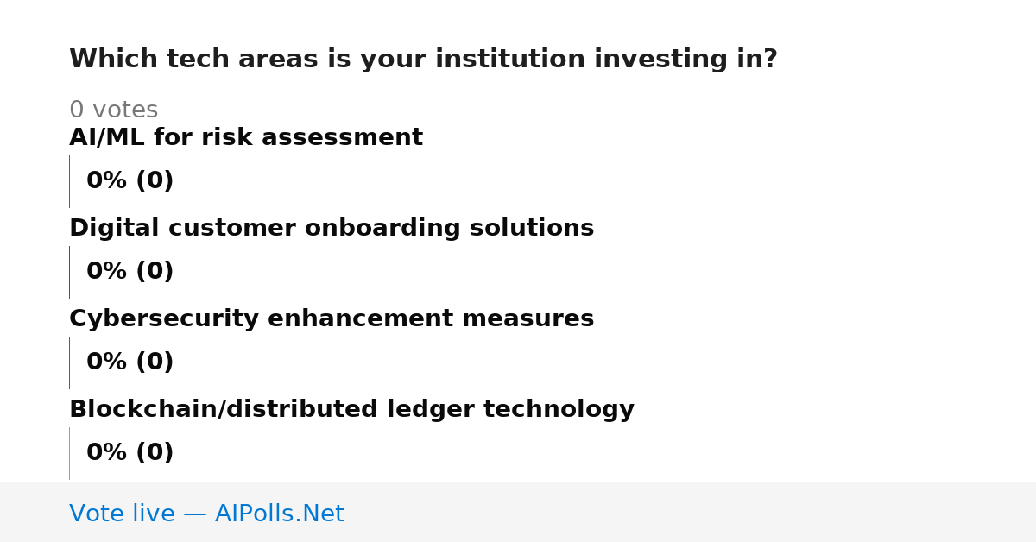Screen dimensions: 1036x542
Task: Click the orange bar under Blockchain/distributed ledger
Action: tap(69, 453)
